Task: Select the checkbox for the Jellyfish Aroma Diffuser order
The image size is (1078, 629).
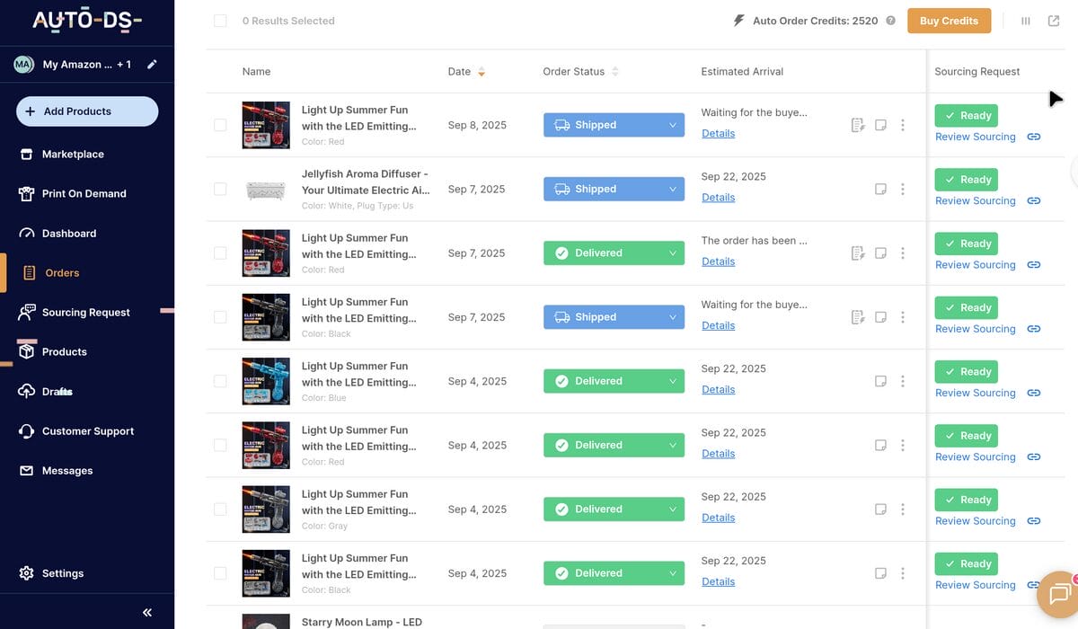Action: click(x=220, y=189)
